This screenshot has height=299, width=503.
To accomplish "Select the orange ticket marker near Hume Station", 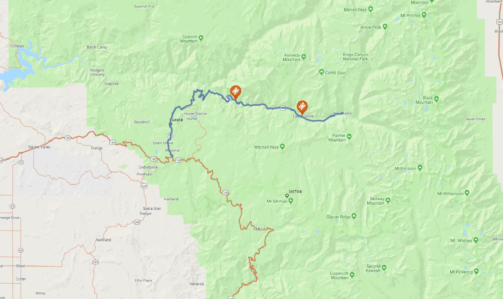I will click(x=236, y=92).
